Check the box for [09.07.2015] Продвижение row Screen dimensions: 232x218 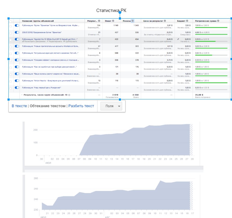(x=11, y=33)
